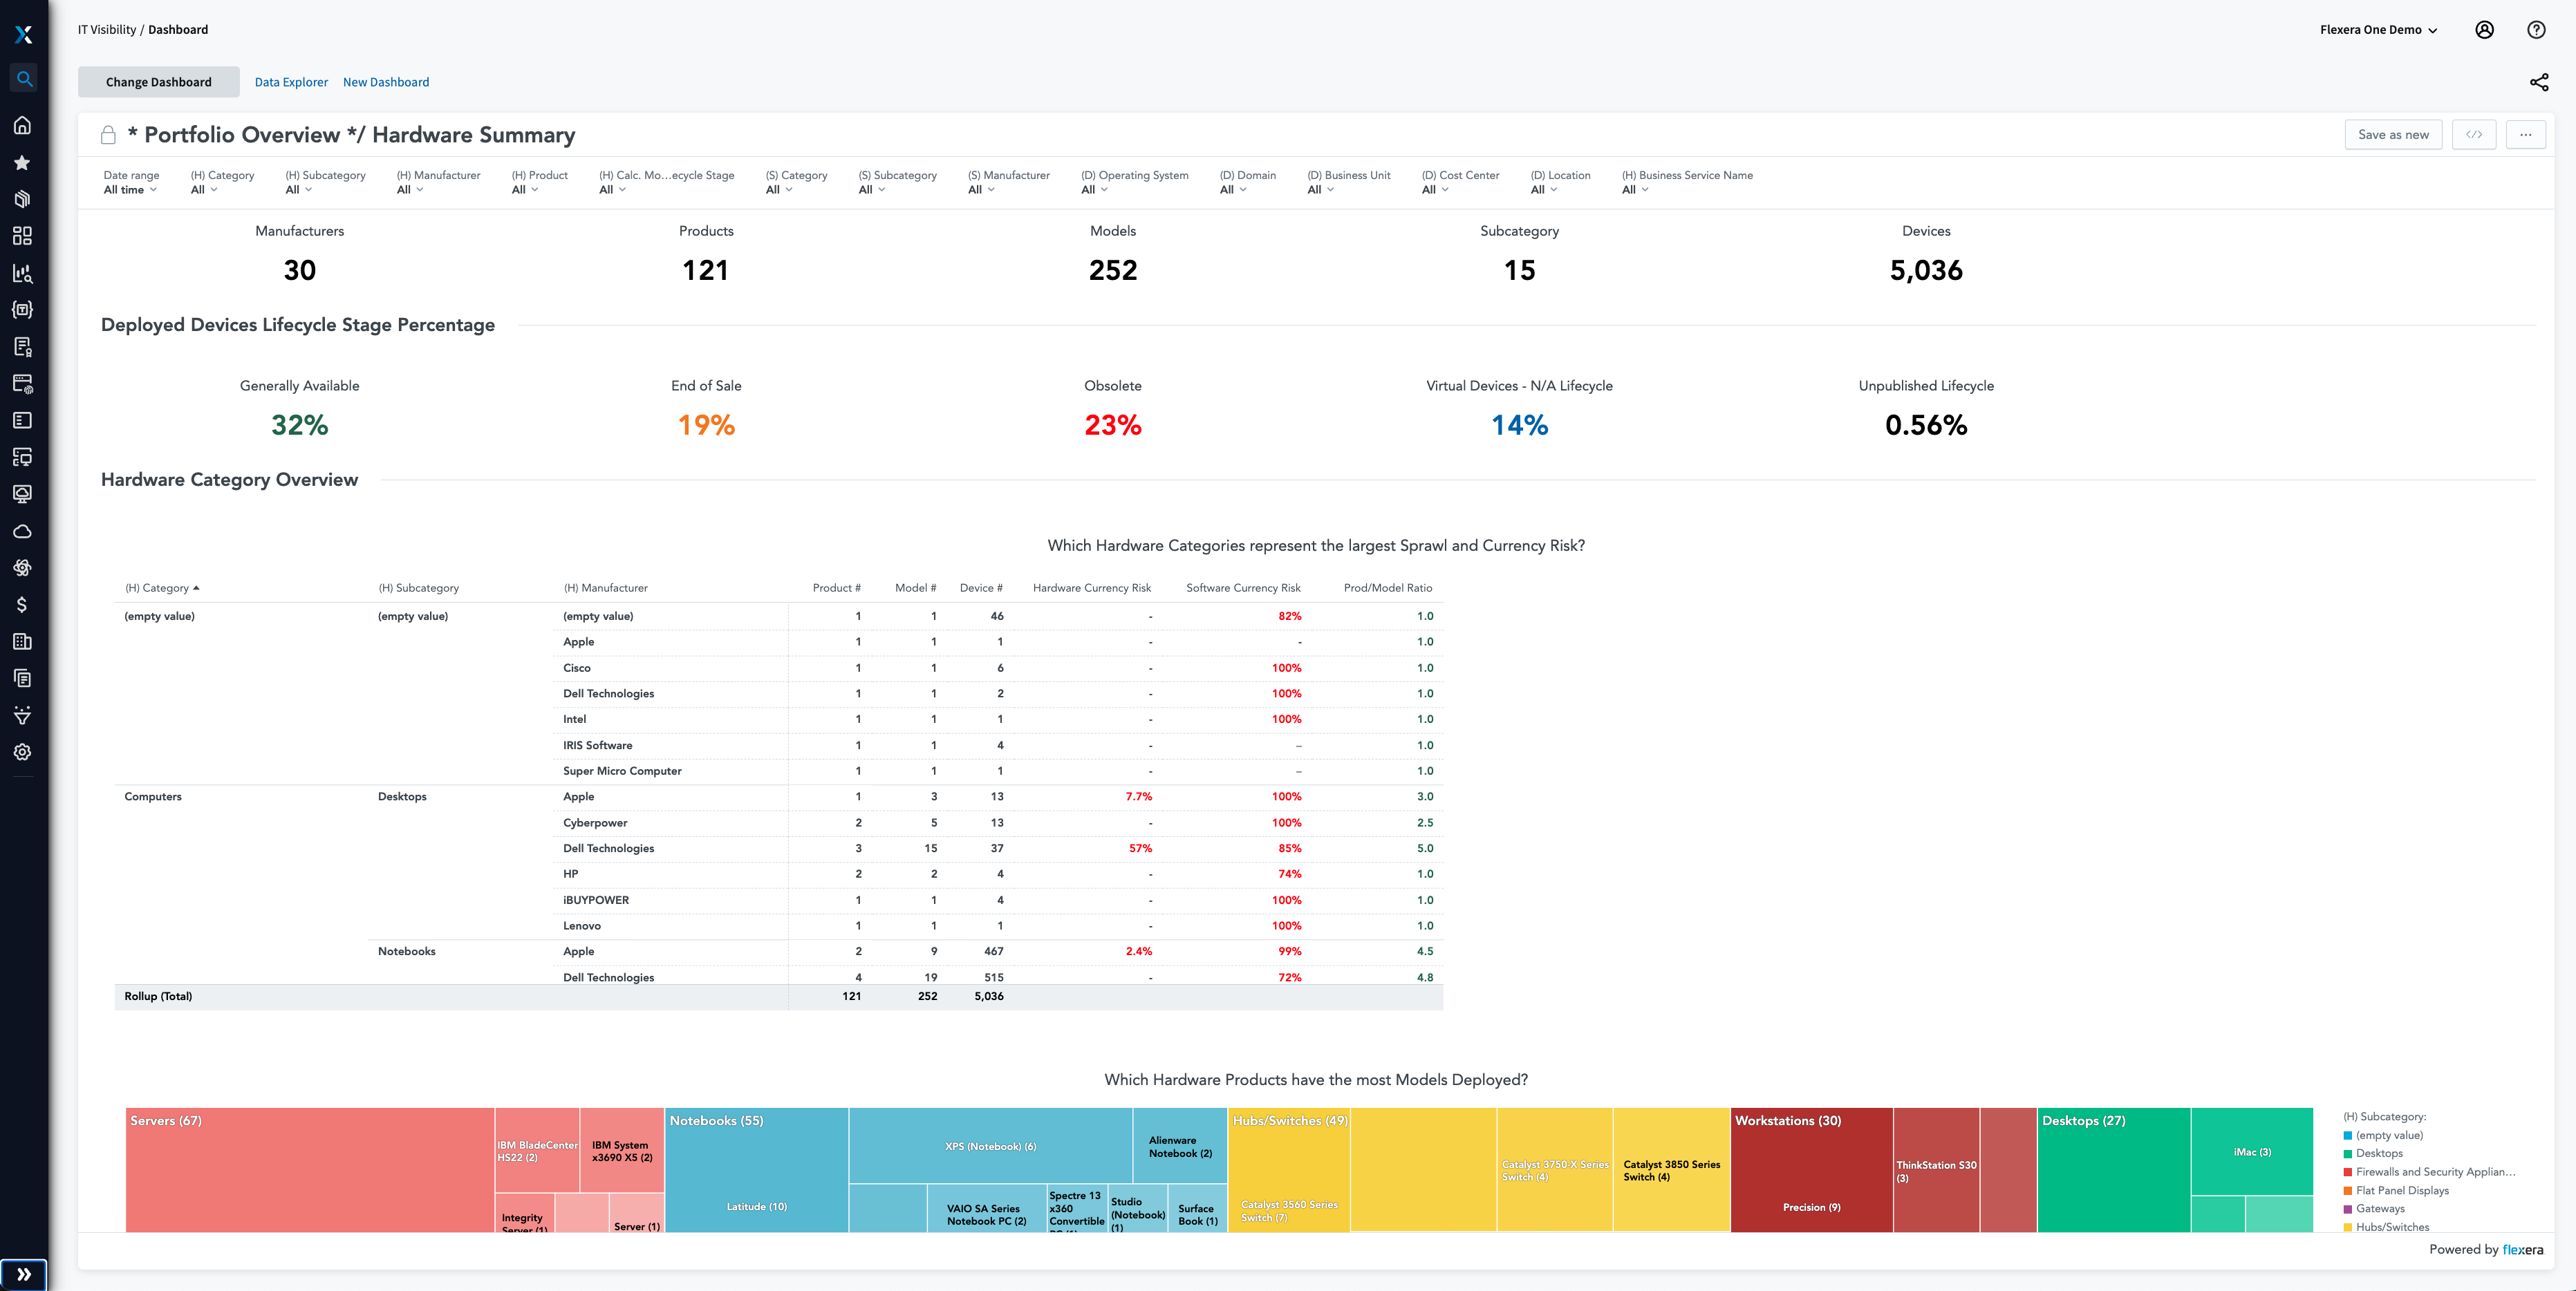Click the Save as new button

2391,133
